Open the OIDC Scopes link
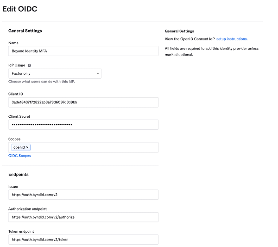This screenshot has height=247, width=278. point(19,156)
